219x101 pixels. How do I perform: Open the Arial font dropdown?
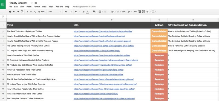(54, 12)
